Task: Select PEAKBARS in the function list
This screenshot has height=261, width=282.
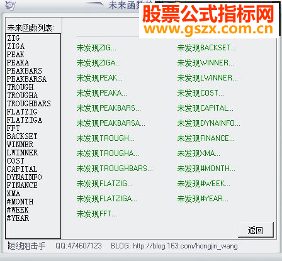Action: 25,71
